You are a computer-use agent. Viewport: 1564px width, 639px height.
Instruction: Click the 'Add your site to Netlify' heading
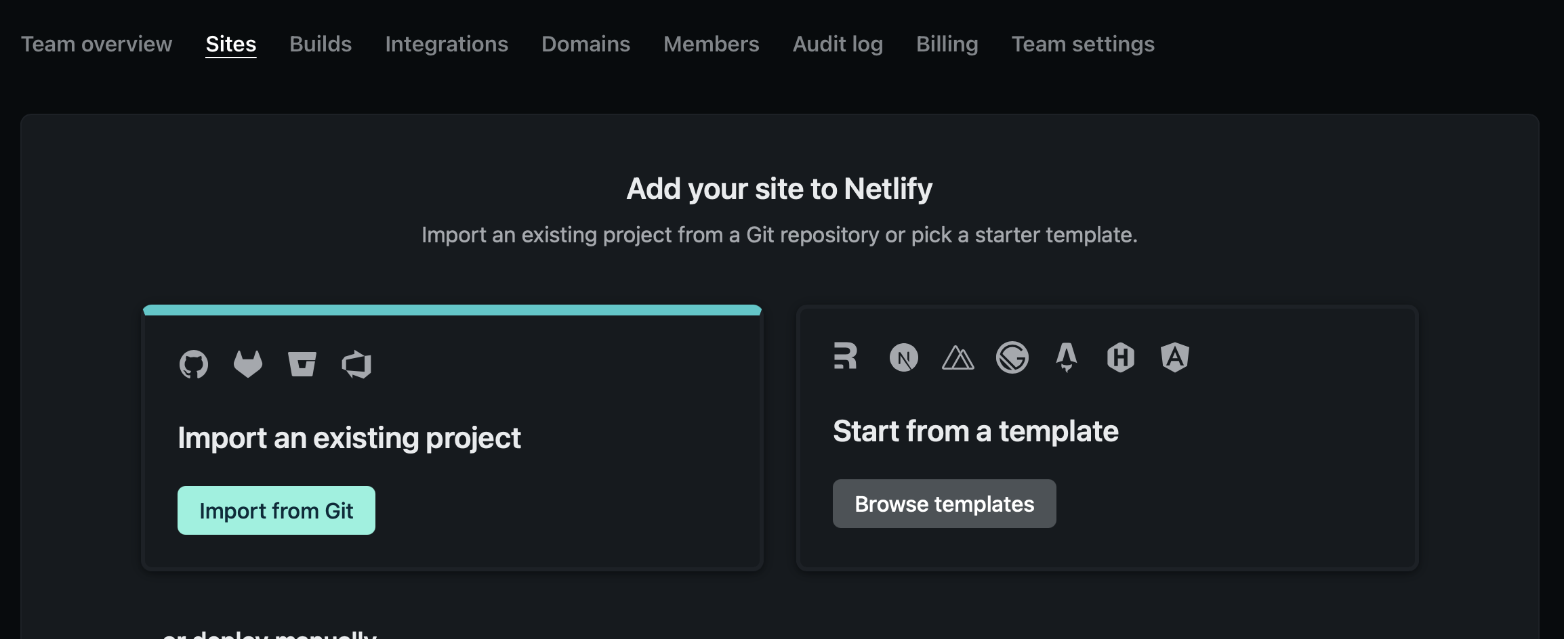780,189
